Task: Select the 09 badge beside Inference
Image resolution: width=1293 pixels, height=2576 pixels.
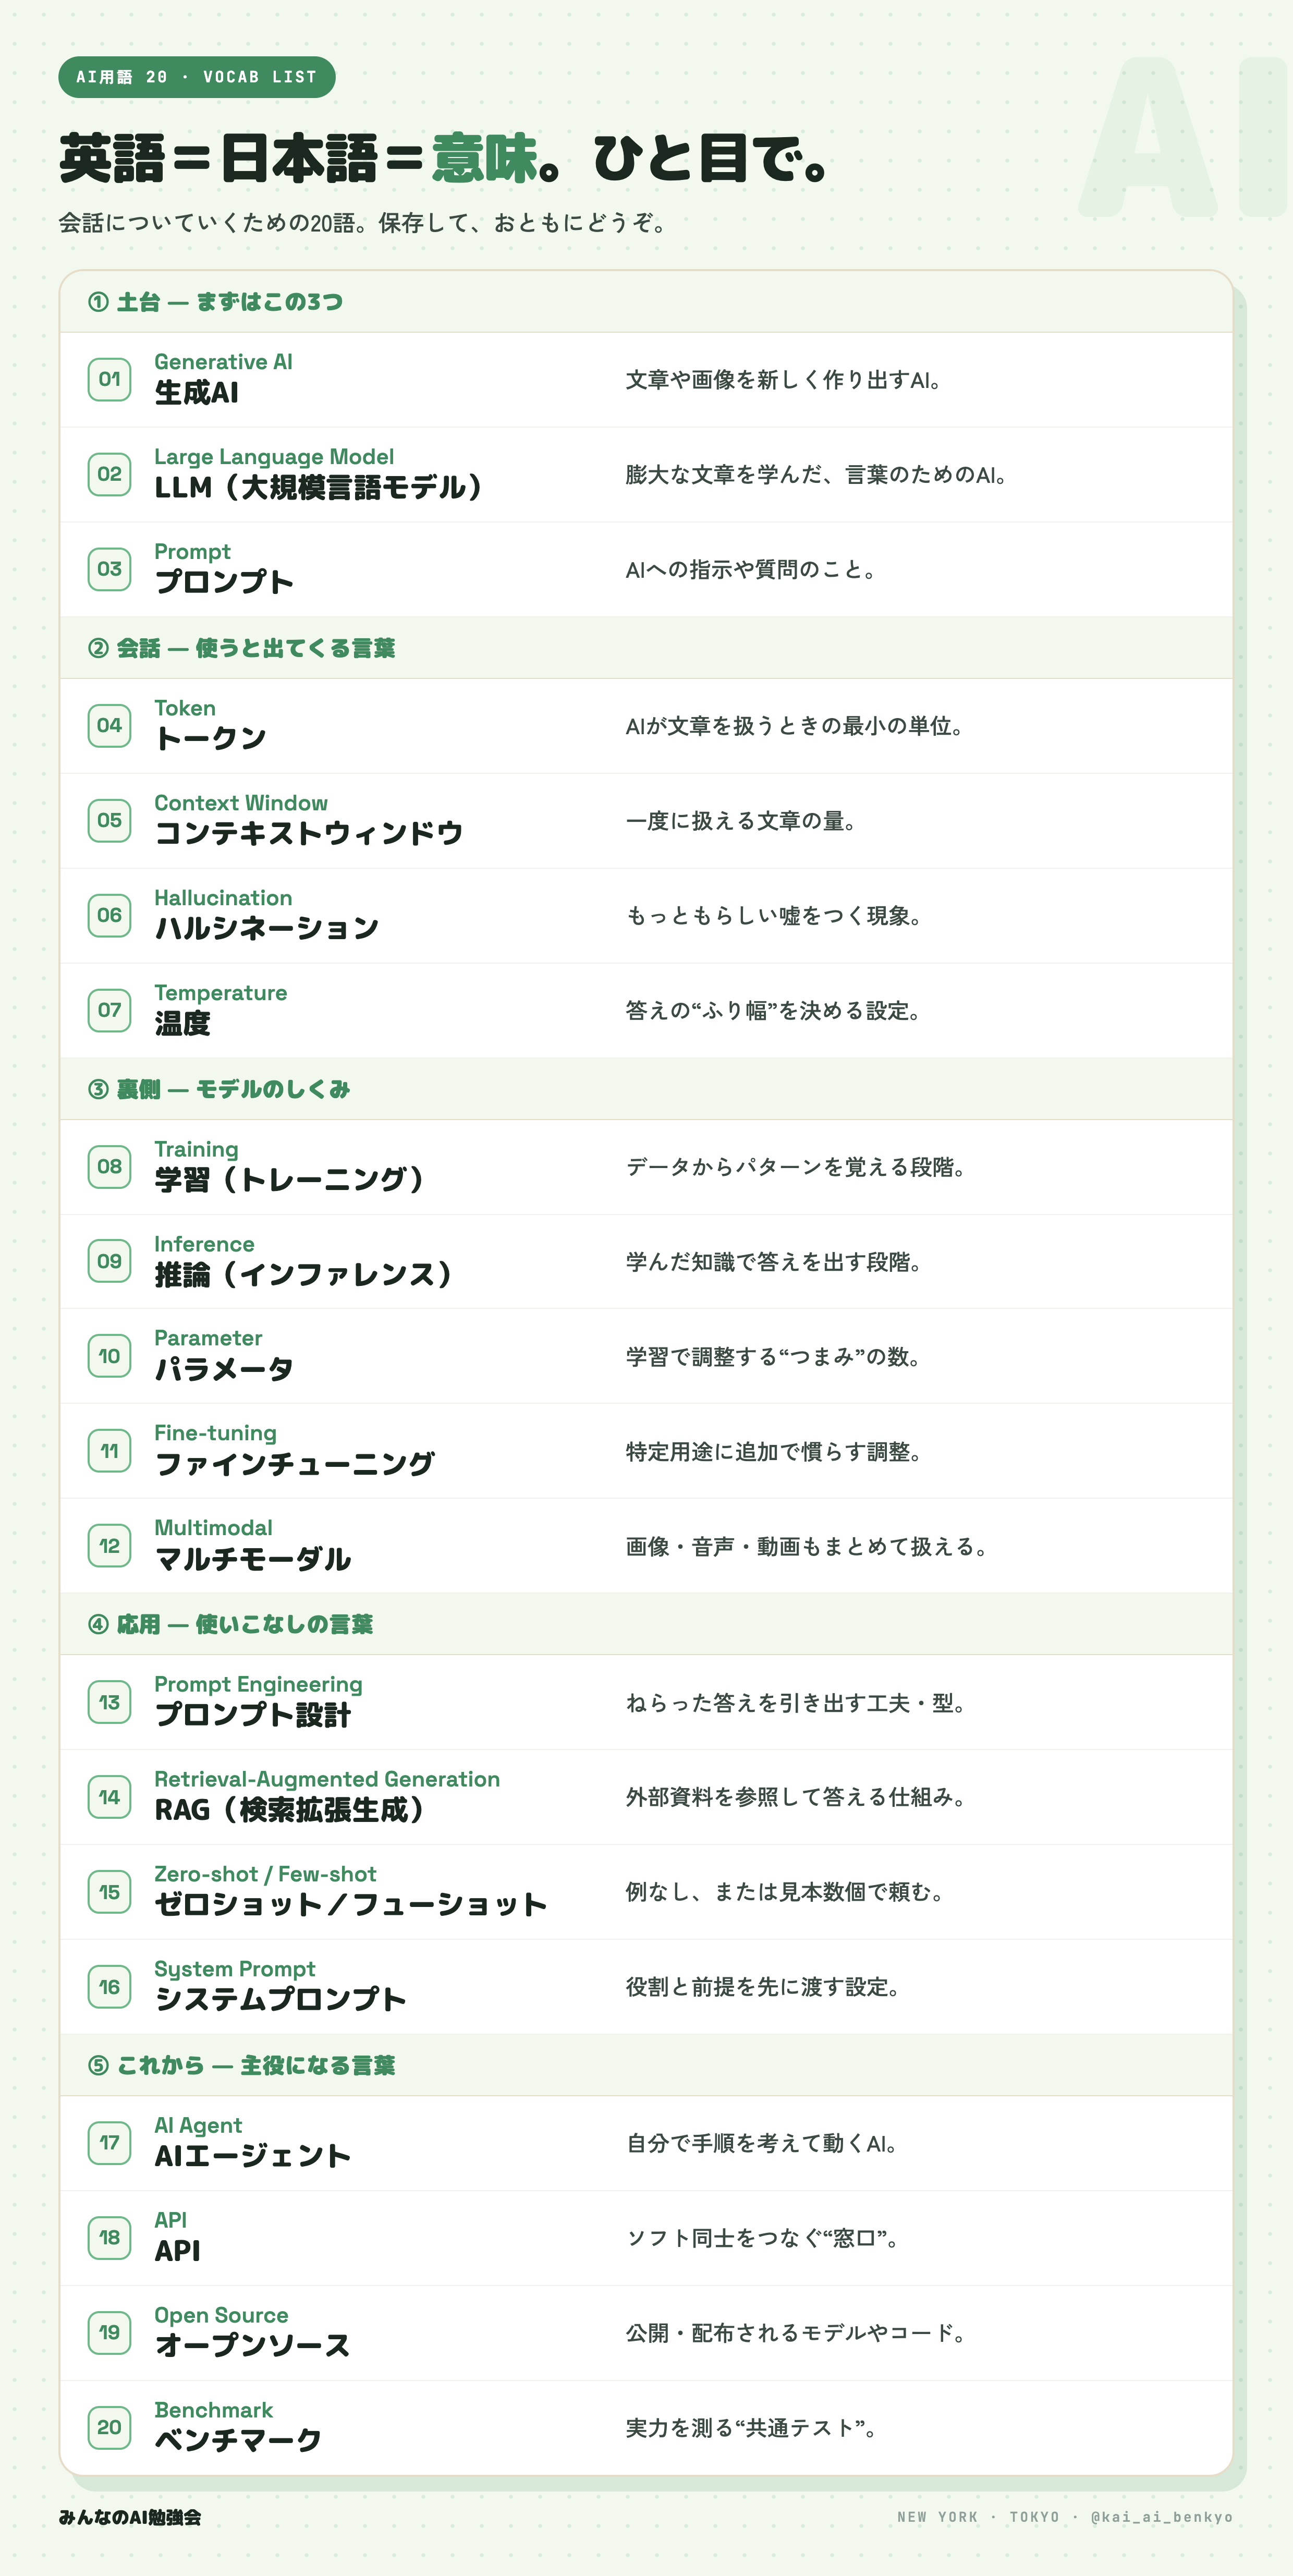Action: [109, 1261]
